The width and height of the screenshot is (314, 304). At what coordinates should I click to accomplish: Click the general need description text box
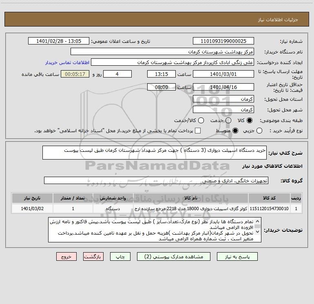click(155, 153)
